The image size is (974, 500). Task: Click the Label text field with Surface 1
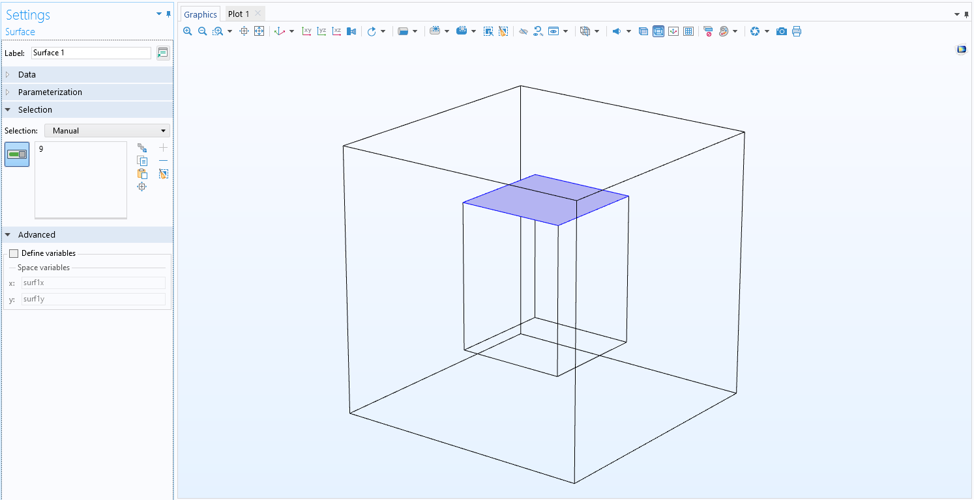[x=91, y=53]
